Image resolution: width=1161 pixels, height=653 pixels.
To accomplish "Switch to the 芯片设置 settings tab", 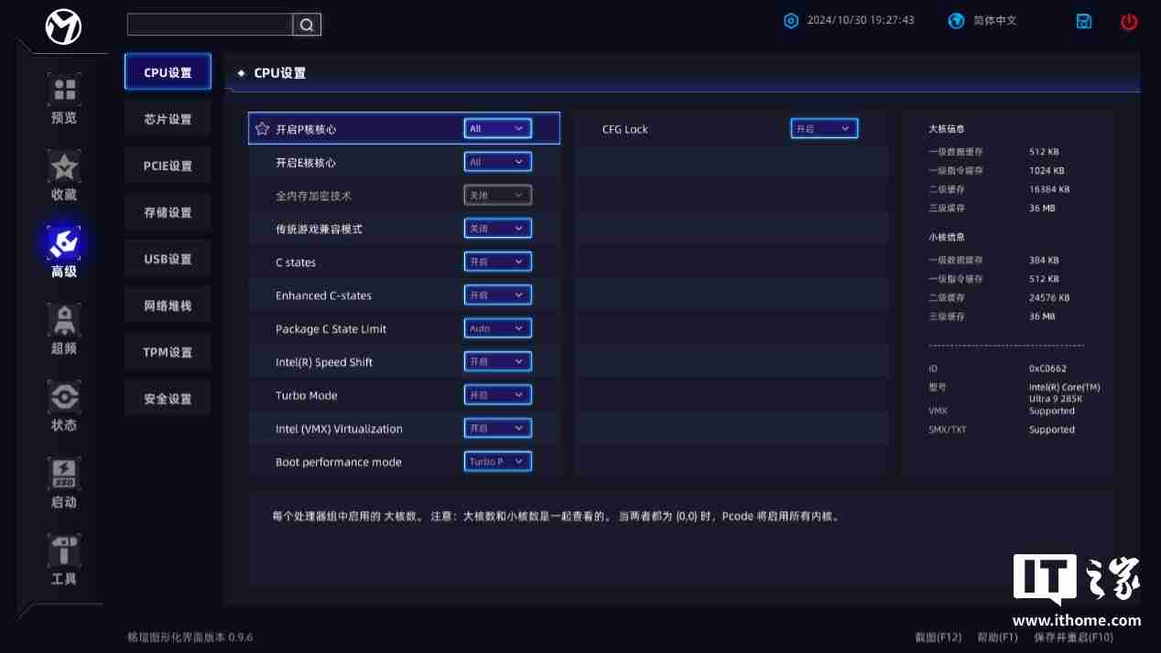I will pyautogui.click(x=168, y=118).
